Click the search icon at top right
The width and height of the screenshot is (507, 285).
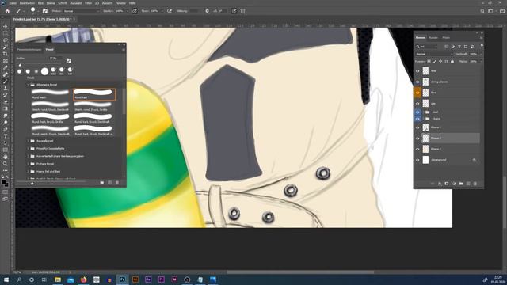click(x=482, y=11)
